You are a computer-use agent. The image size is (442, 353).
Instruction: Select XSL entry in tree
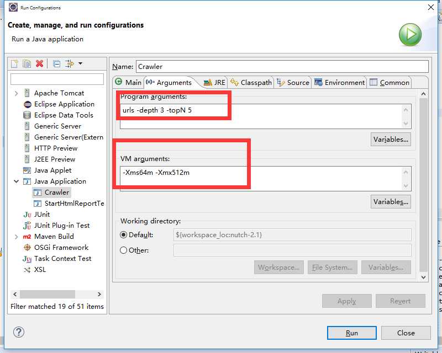tap(40, 270)
